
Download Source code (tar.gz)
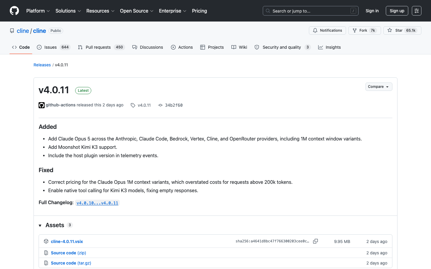[71, 263]
